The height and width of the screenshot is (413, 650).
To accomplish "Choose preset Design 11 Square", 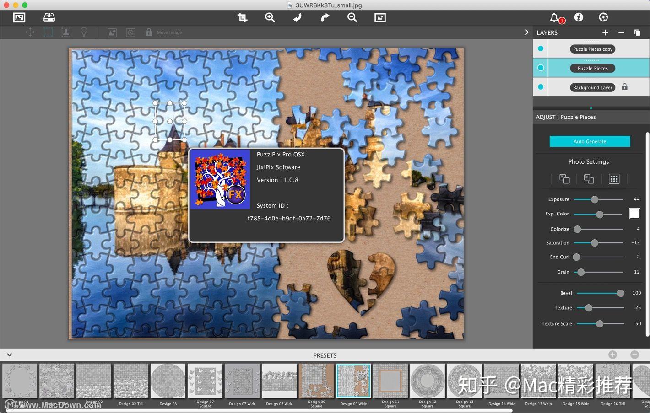I will point(390,381).
